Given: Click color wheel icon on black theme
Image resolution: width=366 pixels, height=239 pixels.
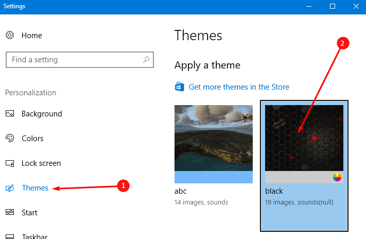Looking at the screenshot, I should point(337,177).
